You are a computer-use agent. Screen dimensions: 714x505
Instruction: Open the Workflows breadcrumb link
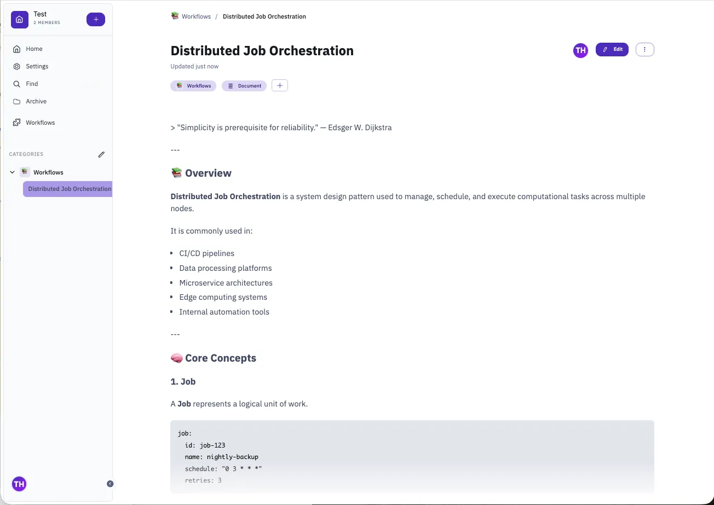(195, 16)
